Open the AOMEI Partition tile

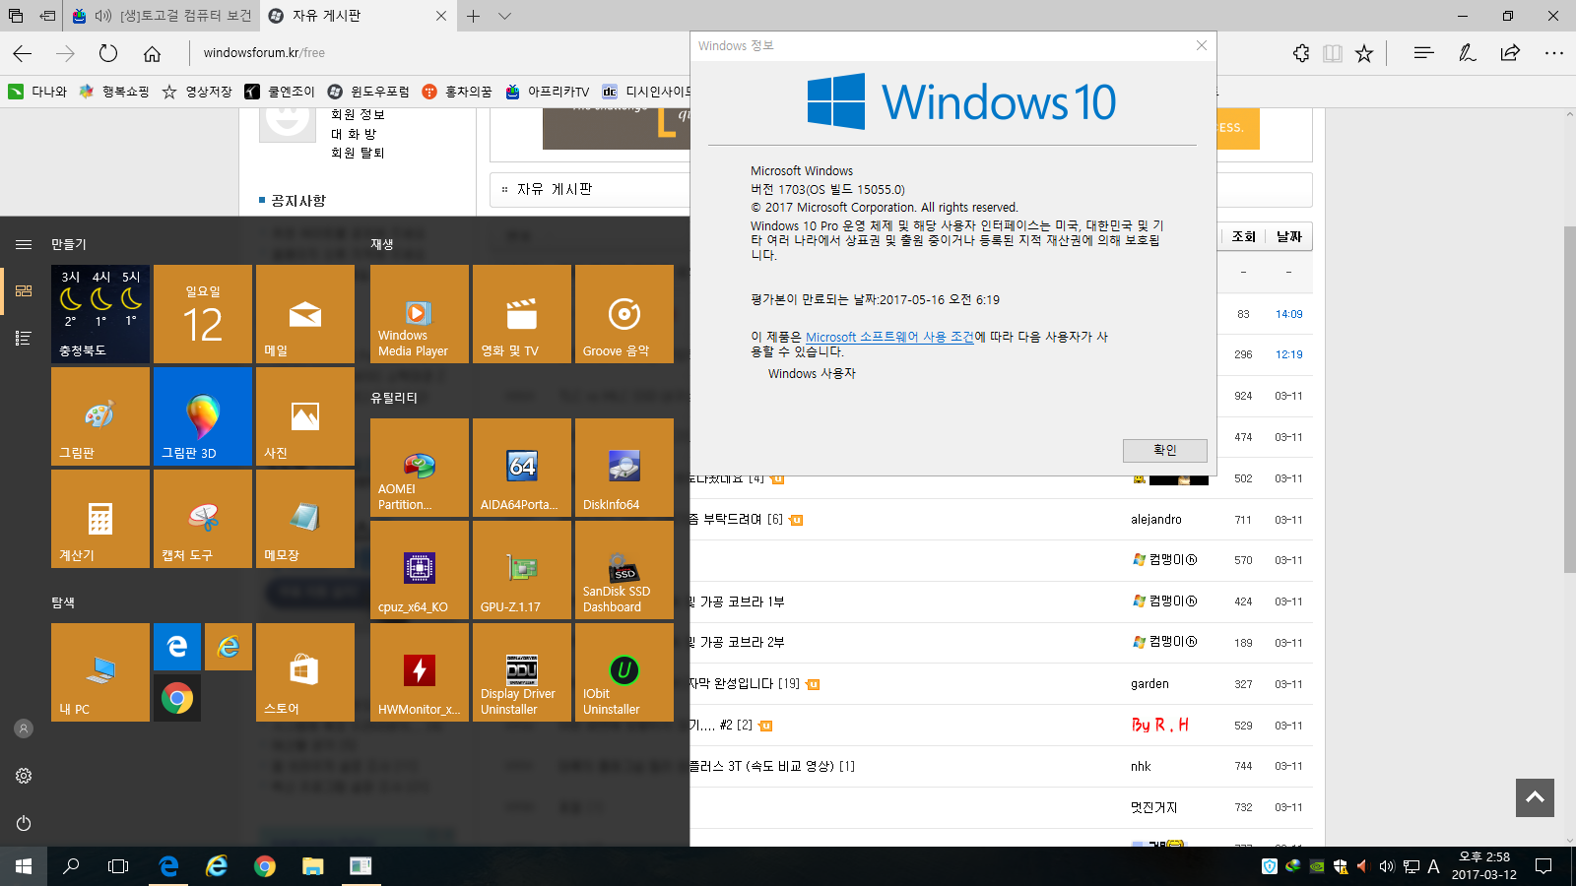coord(420,468)
